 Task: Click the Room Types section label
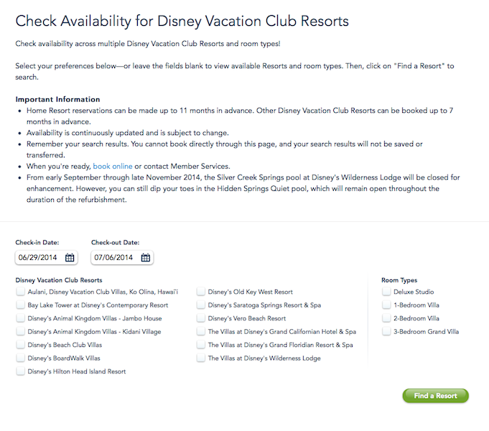[x=399, y=280]
